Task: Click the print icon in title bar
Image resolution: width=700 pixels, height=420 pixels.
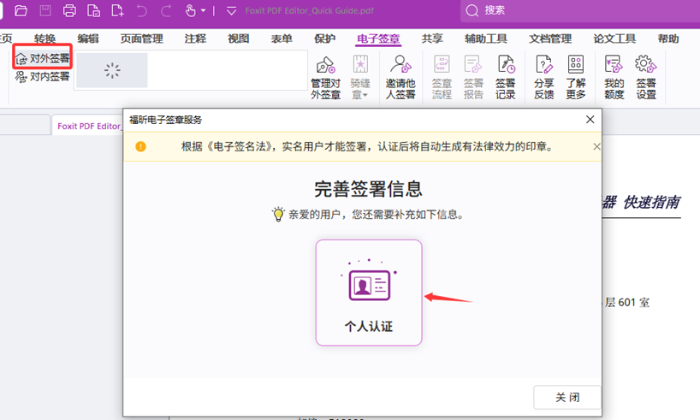Action: (69, 11)
